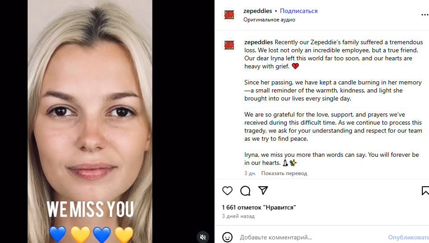The width and height of the screenshot is (429, 243).
Task: Follow the account via Подписаться
Action: coord(298,11)
